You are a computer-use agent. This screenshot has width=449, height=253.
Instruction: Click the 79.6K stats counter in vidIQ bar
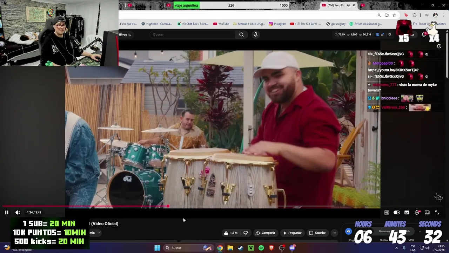[340, 34]
